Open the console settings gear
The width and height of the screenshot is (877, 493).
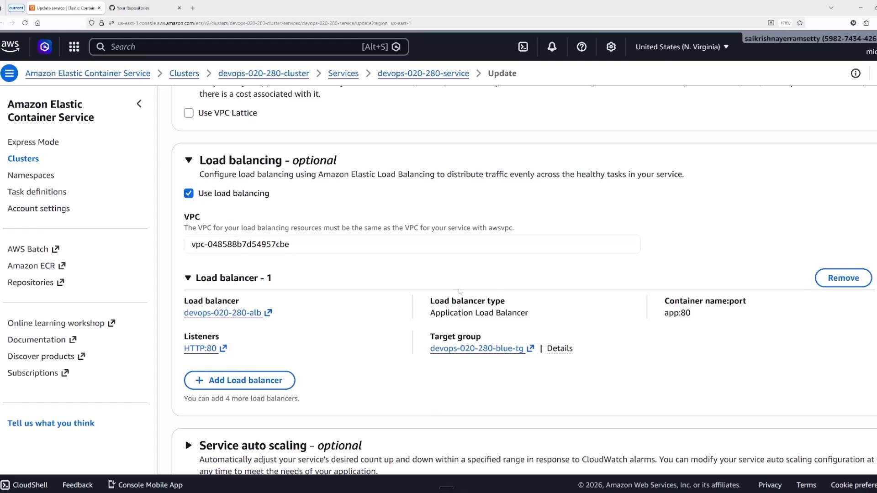point(611,47)
